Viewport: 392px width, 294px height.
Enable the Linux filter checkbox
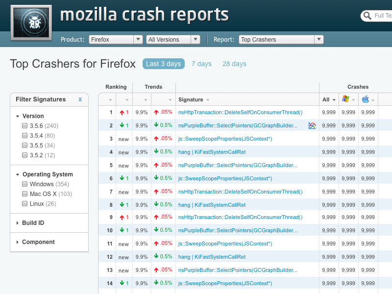tap(25, 203)
